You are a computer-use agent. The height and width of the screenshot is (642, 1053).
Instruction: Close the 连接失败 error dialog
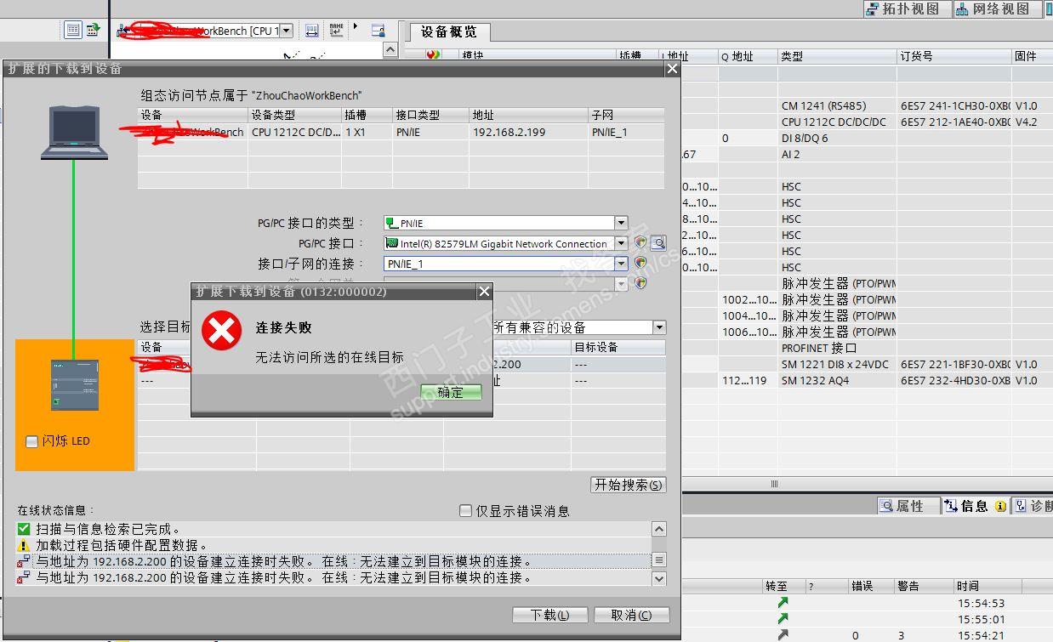click(484, 291)
